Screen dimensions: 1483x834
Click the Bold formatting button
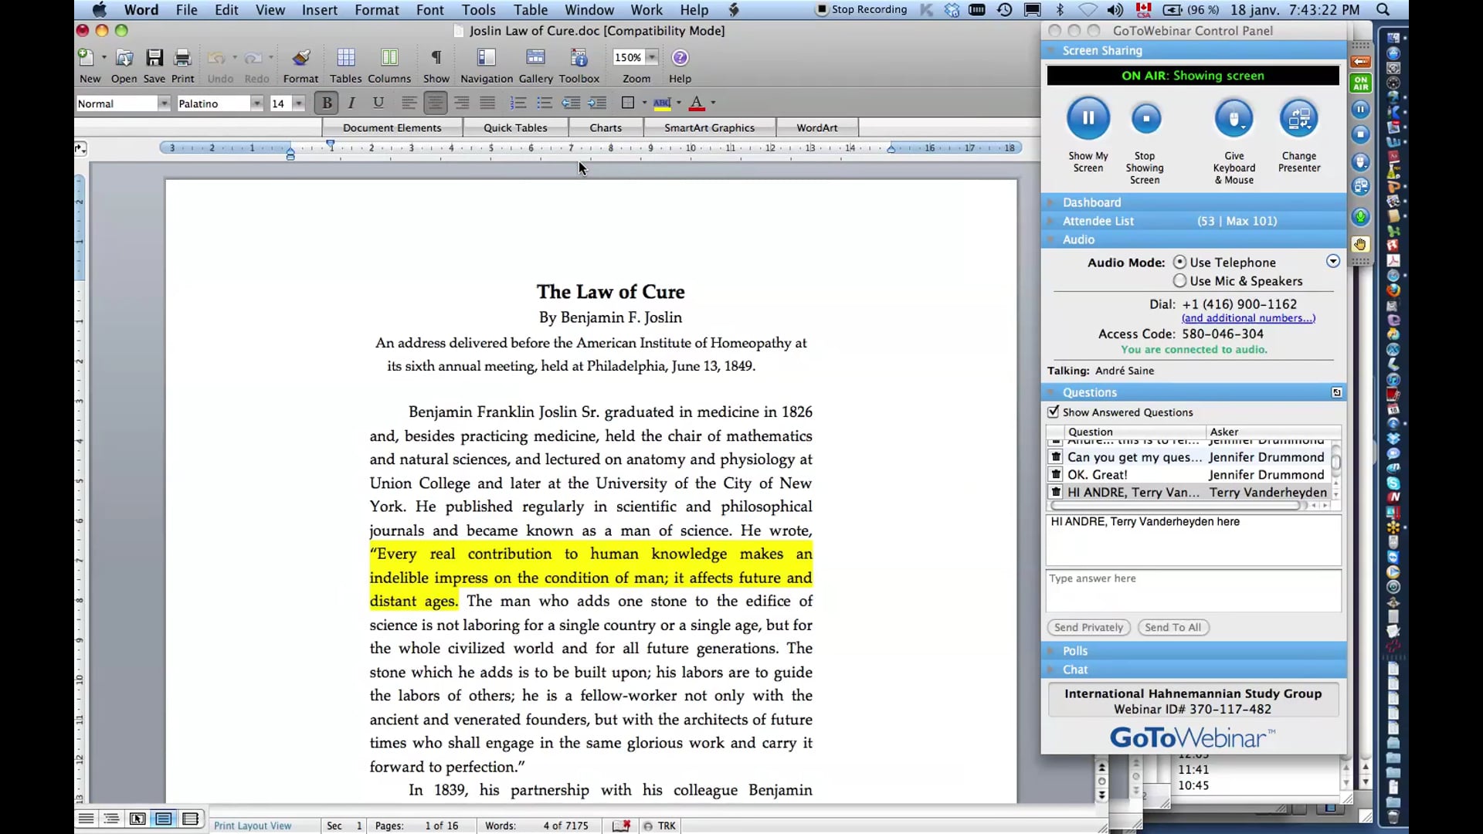coord(327,103)
